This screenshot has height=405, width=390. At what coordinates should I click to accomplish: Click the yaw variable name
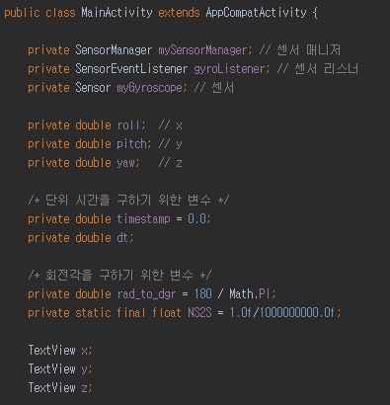(x=126, y=163)
